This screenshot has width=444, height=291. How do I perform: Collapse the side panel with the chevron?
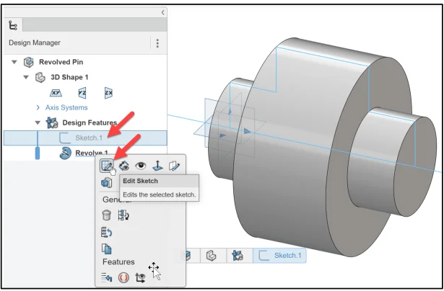[162, 12]
